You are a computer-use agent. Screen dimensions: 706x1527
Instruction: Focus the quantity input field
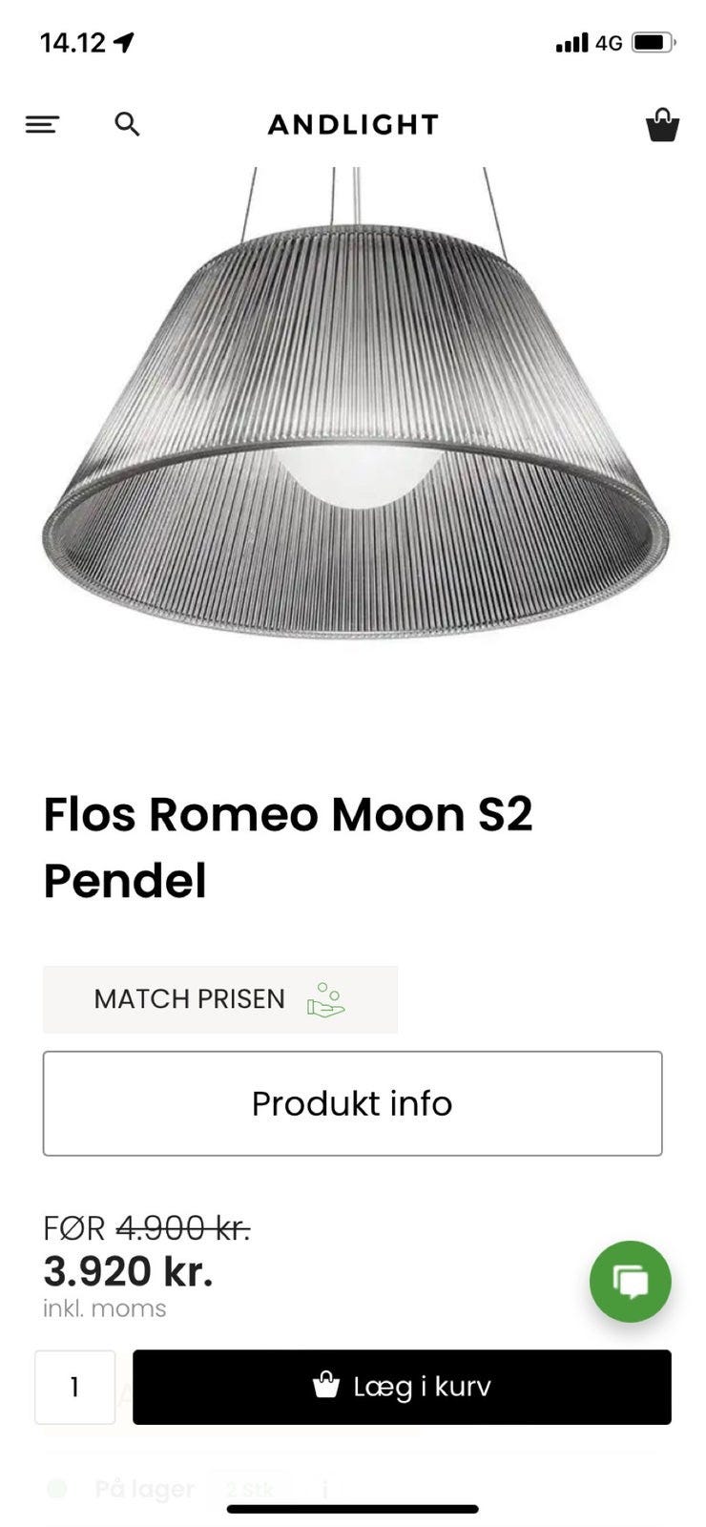pos(74,1387)
